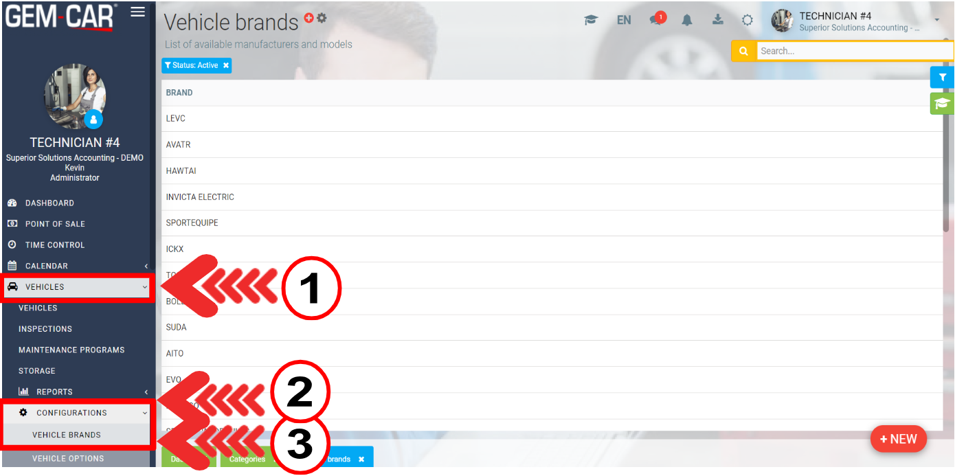The width and height of the screenshot is (955, 476).
Task: Remove the Status: Active filter
Action: click(x=225, y=65)
